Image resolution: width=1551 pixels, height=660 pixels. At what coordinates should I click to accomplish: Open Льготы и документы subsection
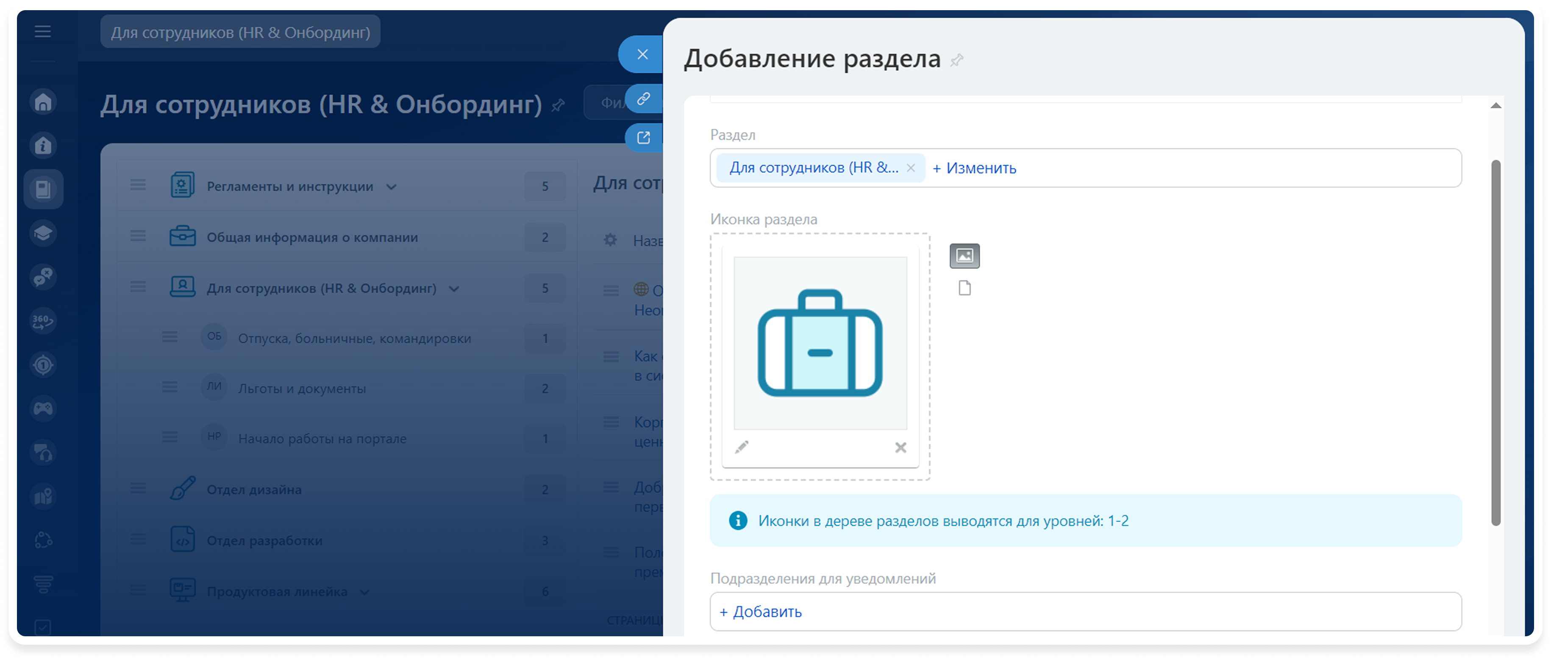coord(302,388)
